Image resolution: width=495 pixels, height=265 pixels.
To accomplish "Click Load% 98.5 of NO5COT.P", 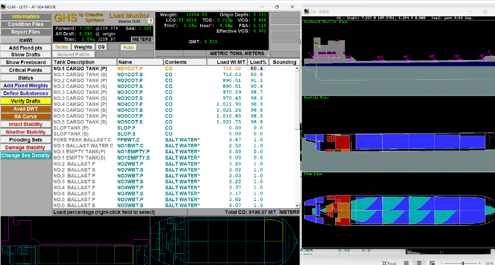I will tap(257, 116).
